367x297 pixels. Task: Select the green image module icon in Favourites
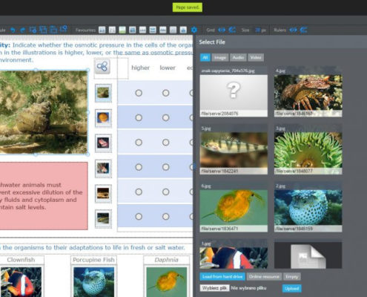pyautogui.click(x=122, y=30)
